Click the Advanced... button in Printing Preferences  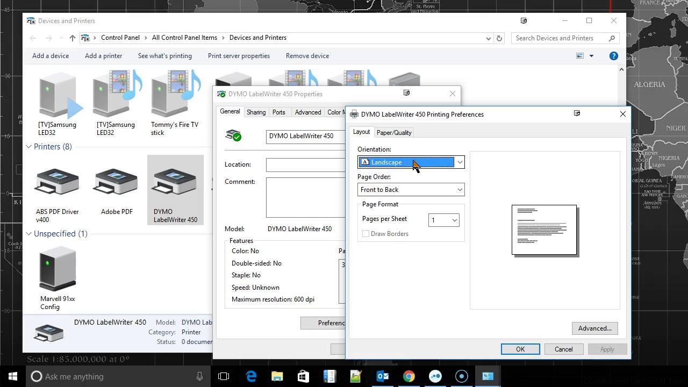(595, 328)
